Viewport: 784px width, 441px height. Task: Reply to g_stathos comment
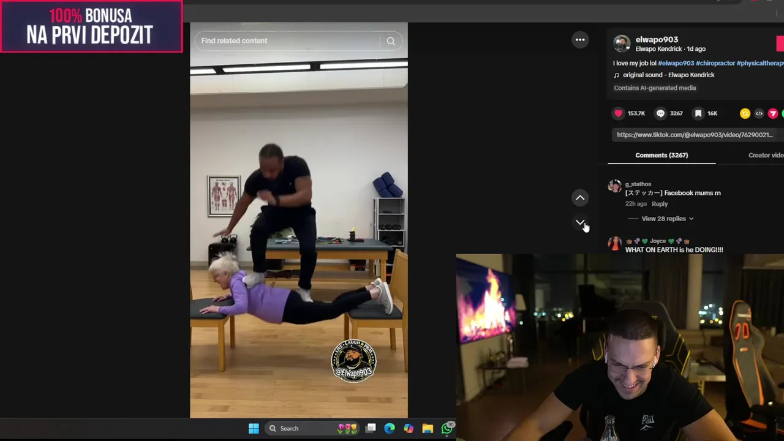coord(660,204)
